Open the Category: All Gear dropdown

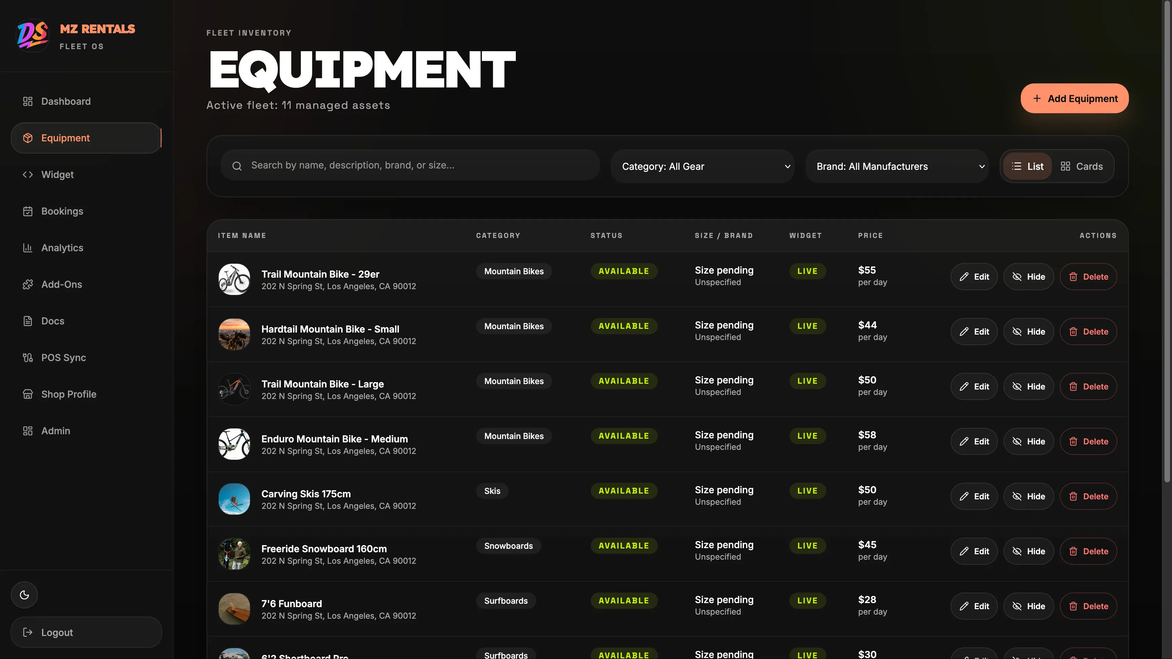(x=703, y=166)
